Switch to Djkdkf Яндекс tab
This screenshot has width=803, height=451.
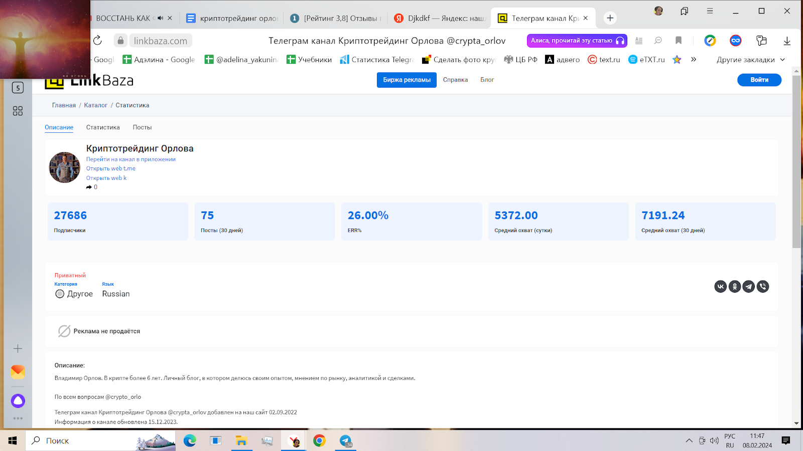(439, 18)
